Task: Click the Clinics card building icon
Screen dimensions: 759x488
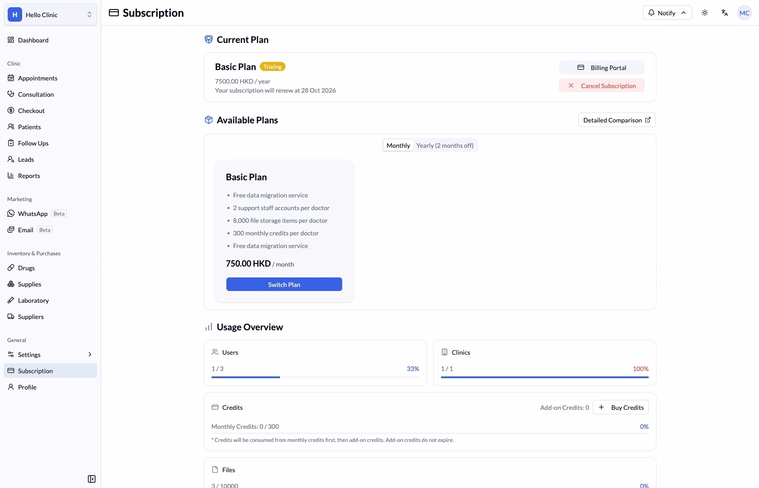Action: (x=445, y=352)
